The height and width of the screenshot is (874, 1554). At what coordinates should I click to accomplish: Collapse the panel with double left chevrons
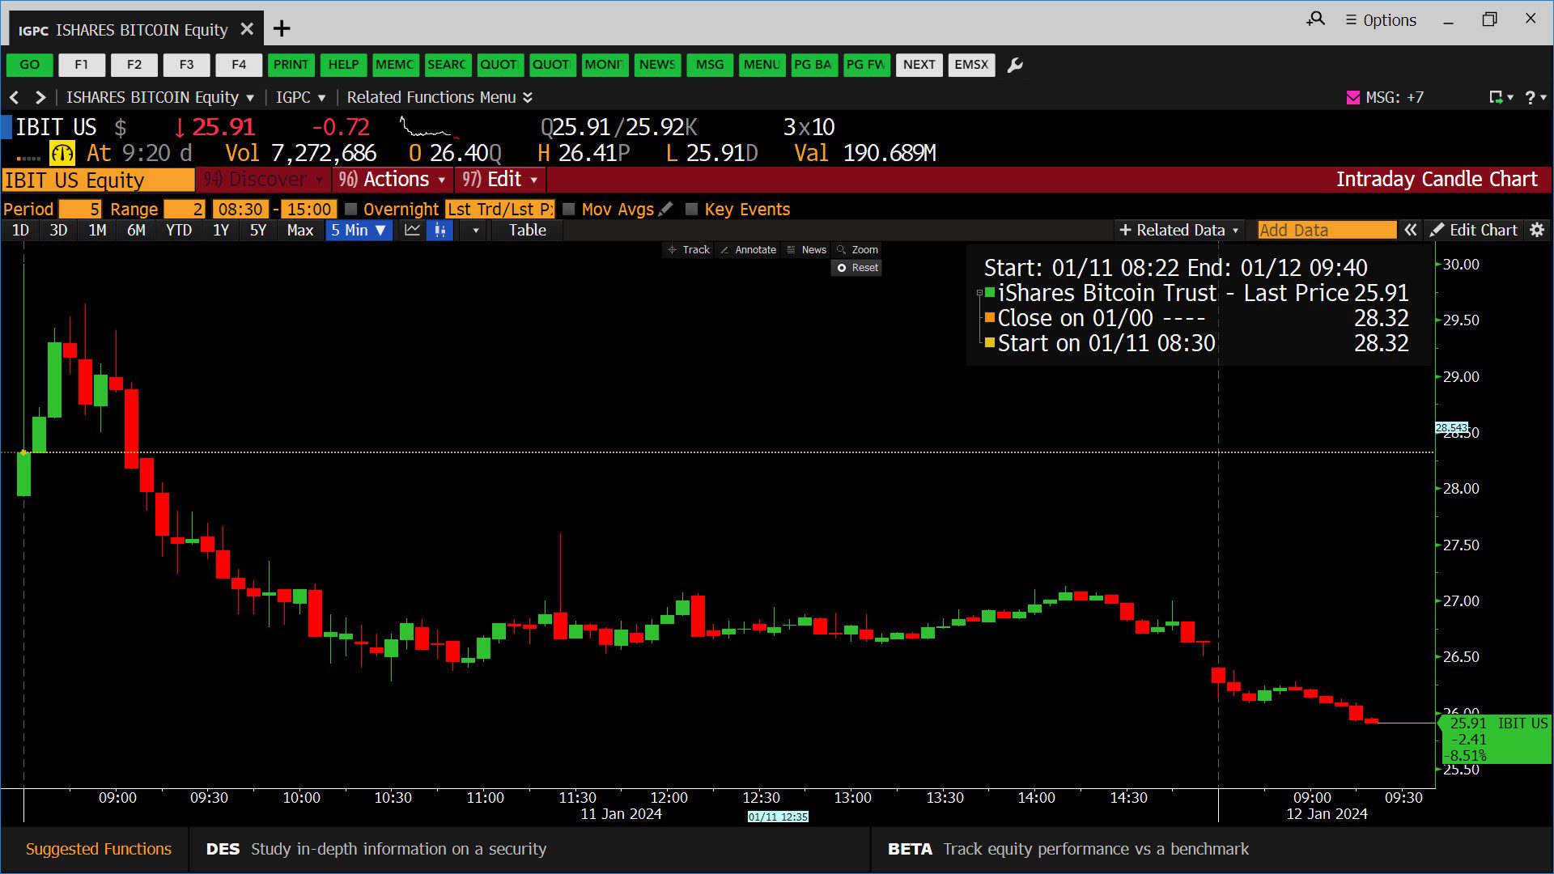click(x=1411, y=230)
